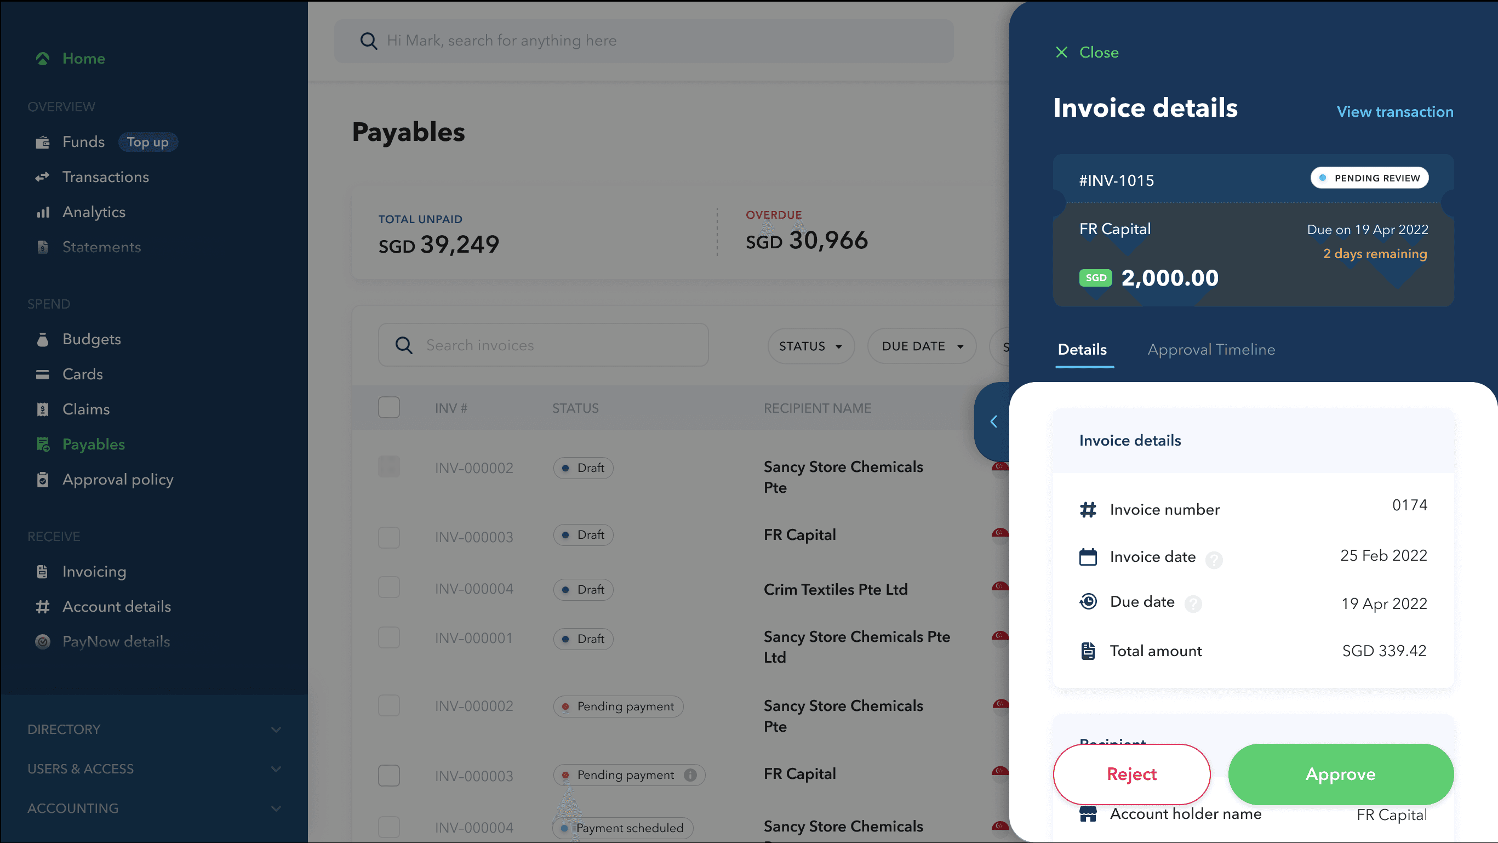Click the Claims receipt icon
Screen dimensions: 1498x843
(42, 409)
